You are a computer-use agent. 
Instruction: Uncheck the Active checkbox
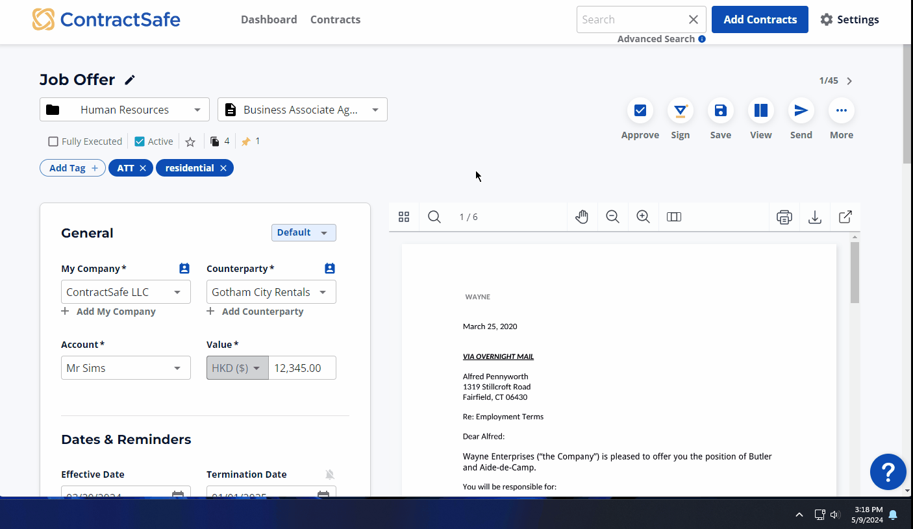pos(140,141)
